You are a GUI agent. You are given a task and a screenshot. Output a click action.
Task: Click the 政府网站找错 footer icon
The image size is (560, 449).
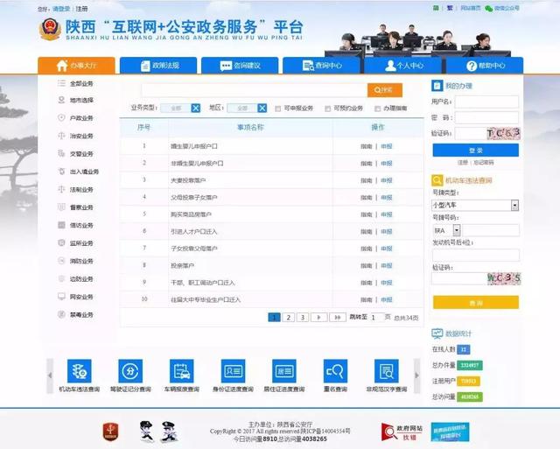[x=402, y=432]
